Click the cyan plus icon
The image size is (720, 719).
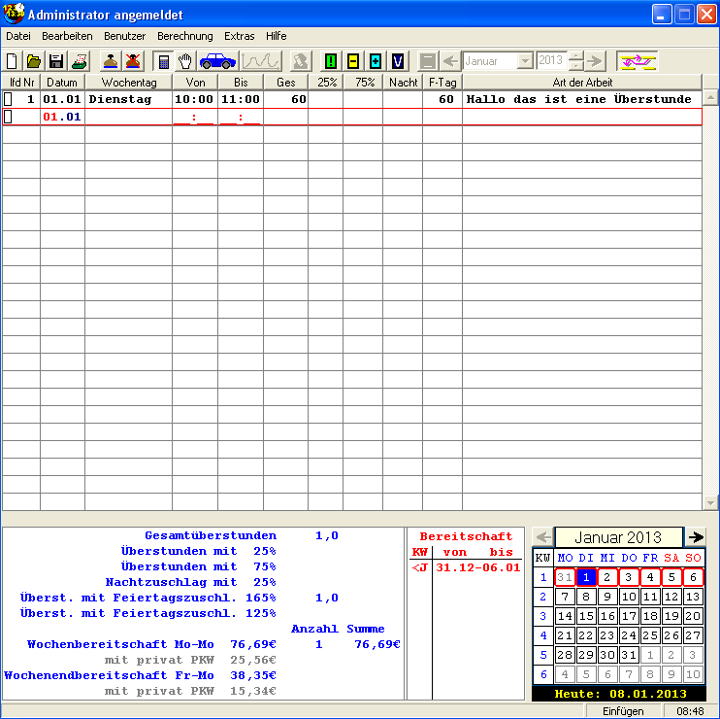point(376,61)
